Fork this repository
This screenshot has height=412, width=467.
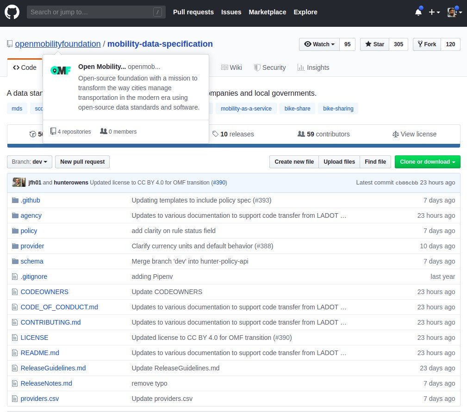click(427, 44)
